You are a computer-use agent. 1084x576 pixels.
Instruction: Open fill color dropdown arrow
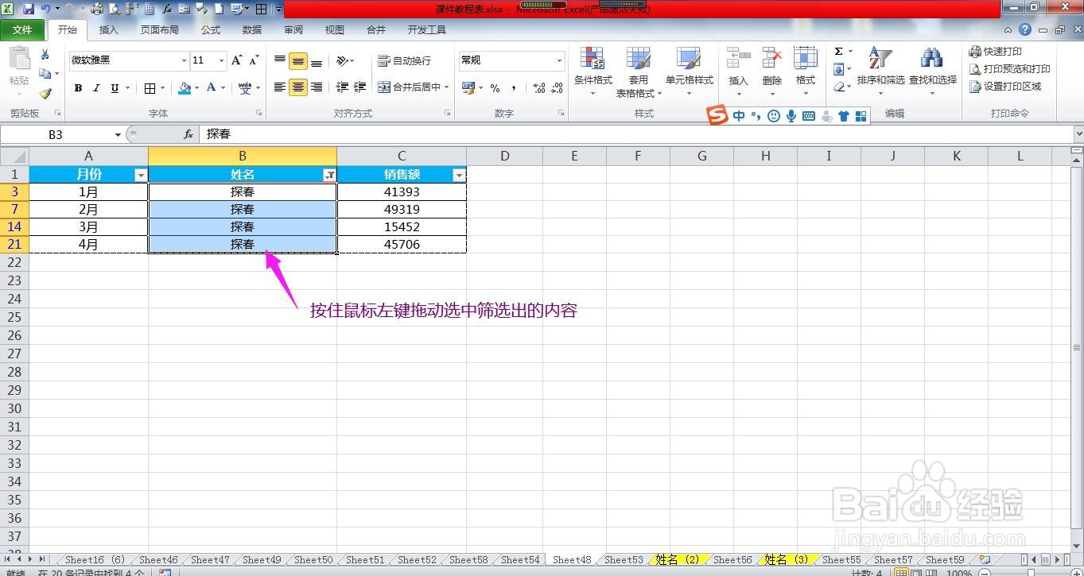(197, 88)
